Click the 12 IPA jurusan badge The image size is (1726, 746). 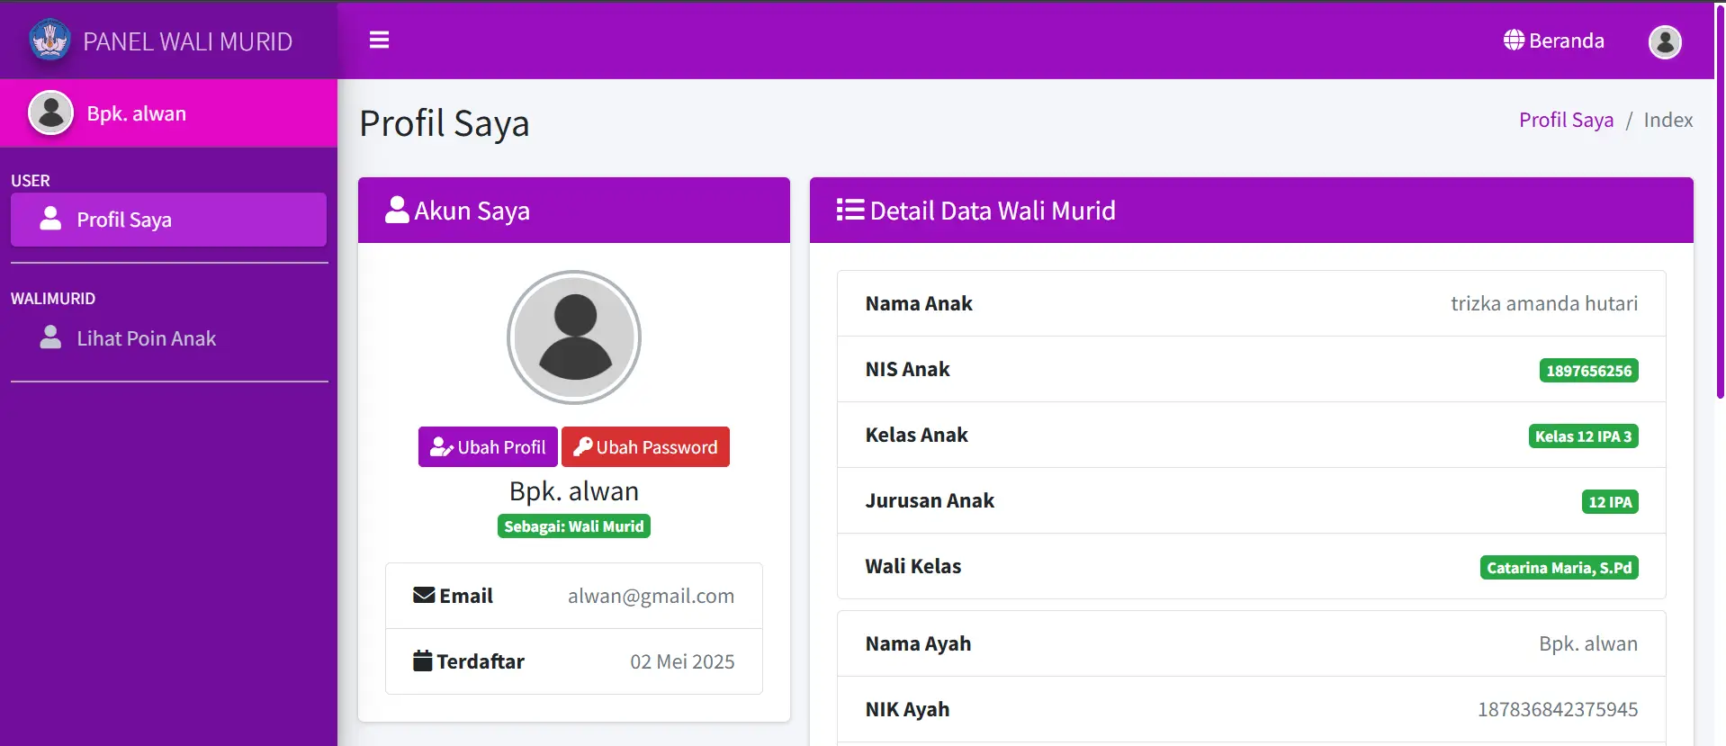pos(1610,502)
